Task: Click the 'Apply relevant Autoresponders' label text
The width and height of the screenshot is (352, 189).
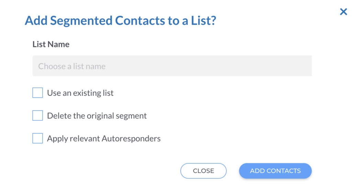Action: [103, 139]
